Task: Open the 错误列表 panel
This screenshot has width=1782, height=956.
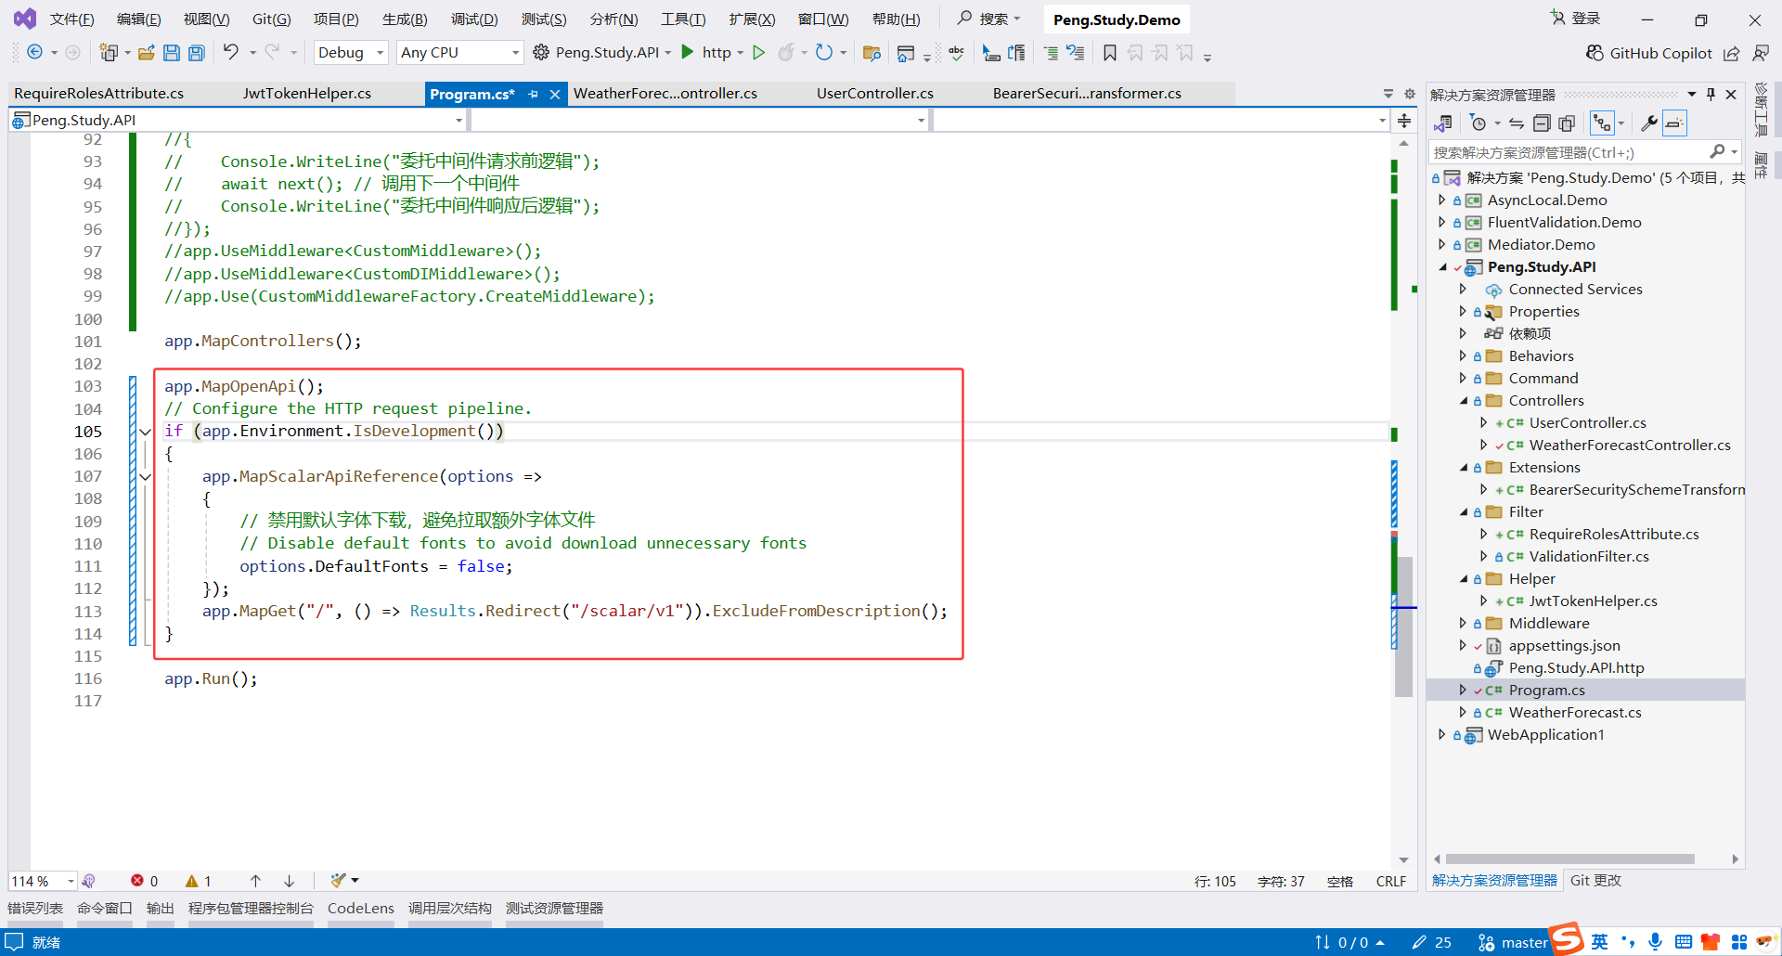Action: click(35, 909)
